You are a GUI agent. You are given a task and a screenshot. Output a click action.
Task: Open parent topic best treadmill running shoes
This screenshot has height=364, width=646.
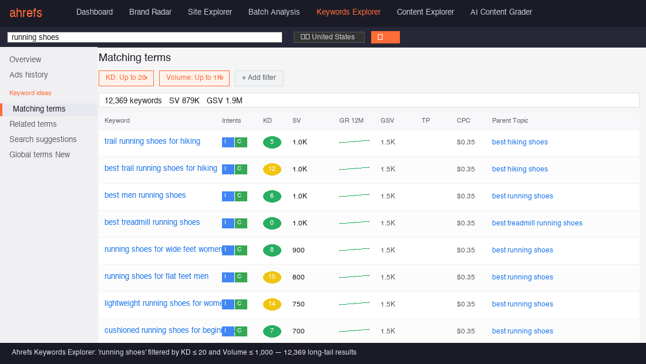pyautogui.click(x=537, y=223)
